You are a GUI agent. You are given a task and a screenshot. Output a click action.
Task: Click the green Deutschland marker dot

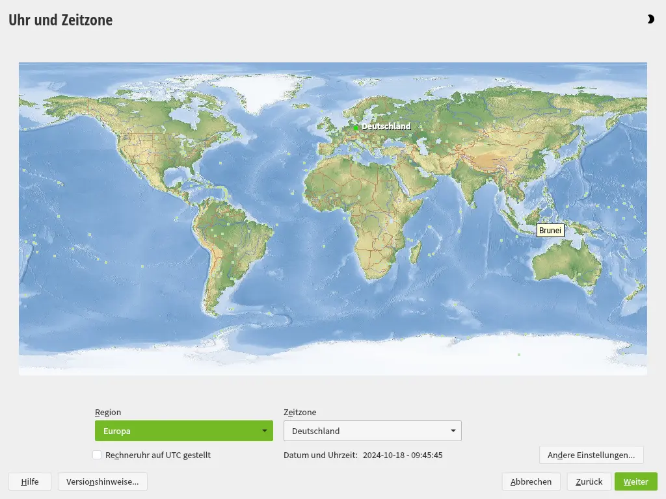tap(356, 128)
